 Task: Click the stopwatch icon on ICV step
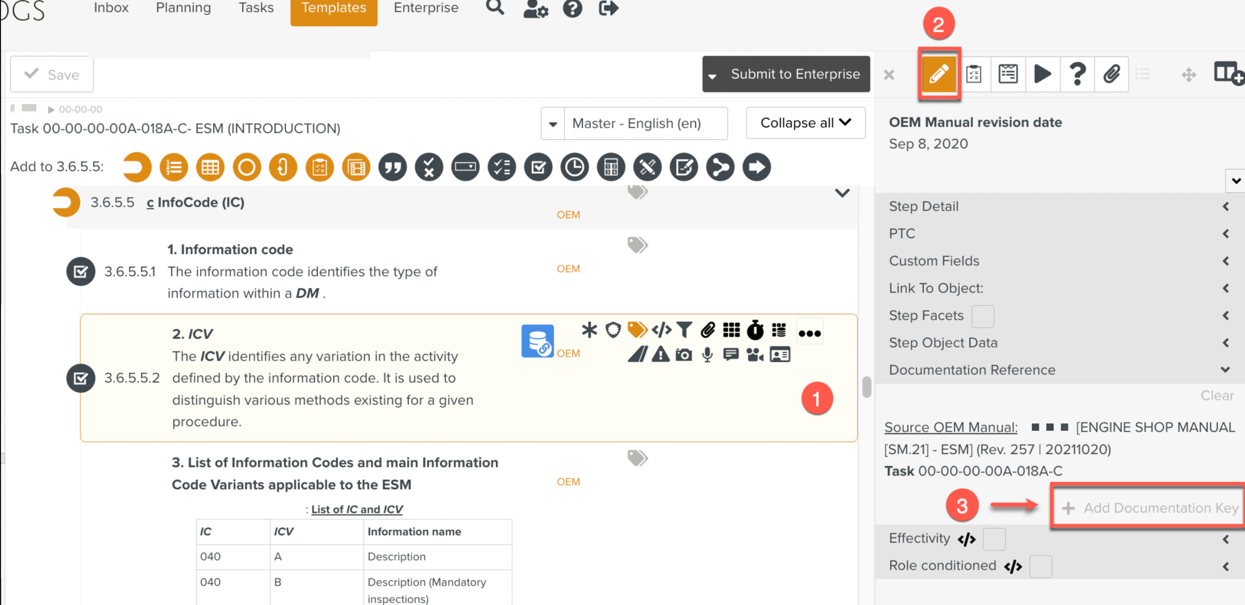click(x=755, y=330)
